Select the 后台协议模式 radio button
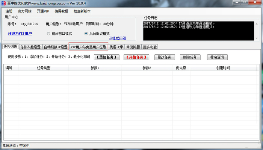The width and height of the screenshot is (263, 150). pos(86,34)
